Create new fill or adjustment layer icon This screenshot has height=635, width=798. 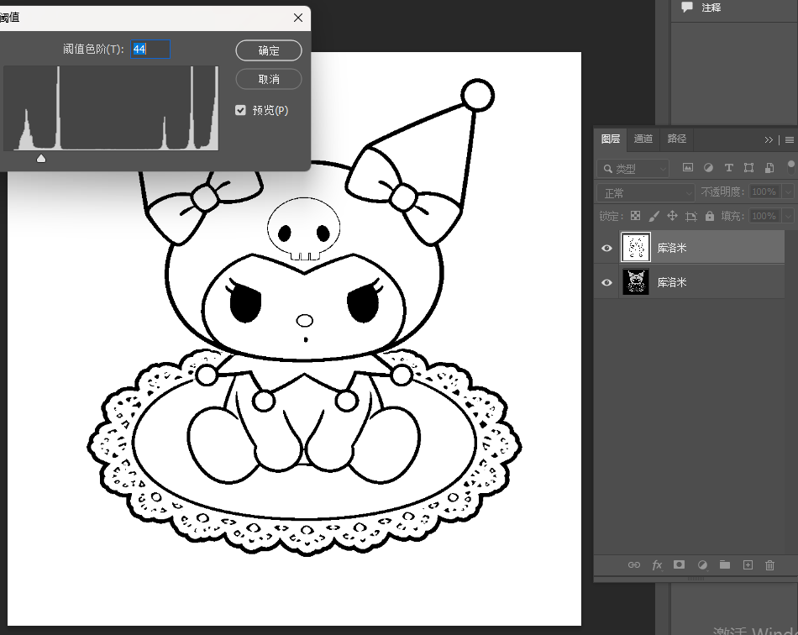coord(702,564)
